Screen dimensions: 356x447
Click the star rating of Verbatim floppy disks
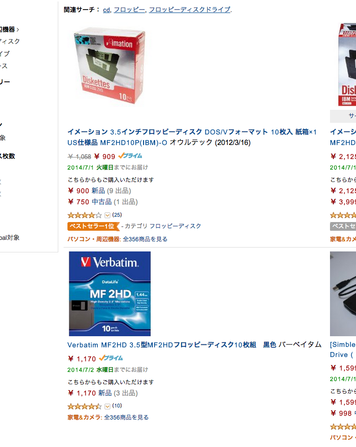click(84, 406)
